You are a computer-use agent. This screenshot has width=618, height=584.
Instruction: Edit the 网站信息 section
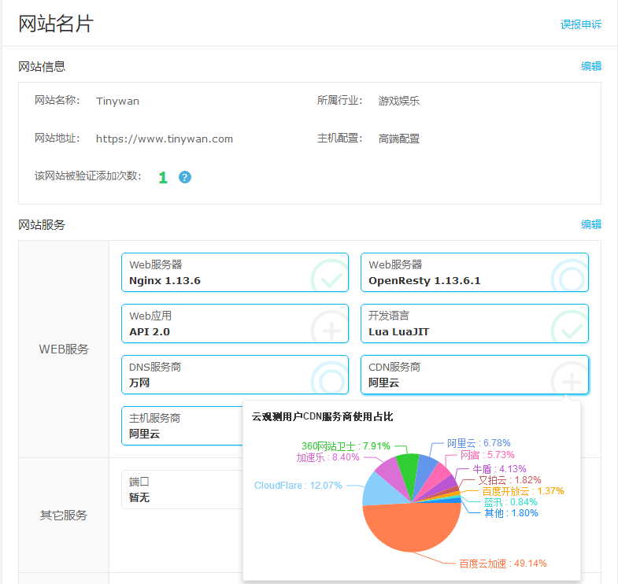[590, 66]
